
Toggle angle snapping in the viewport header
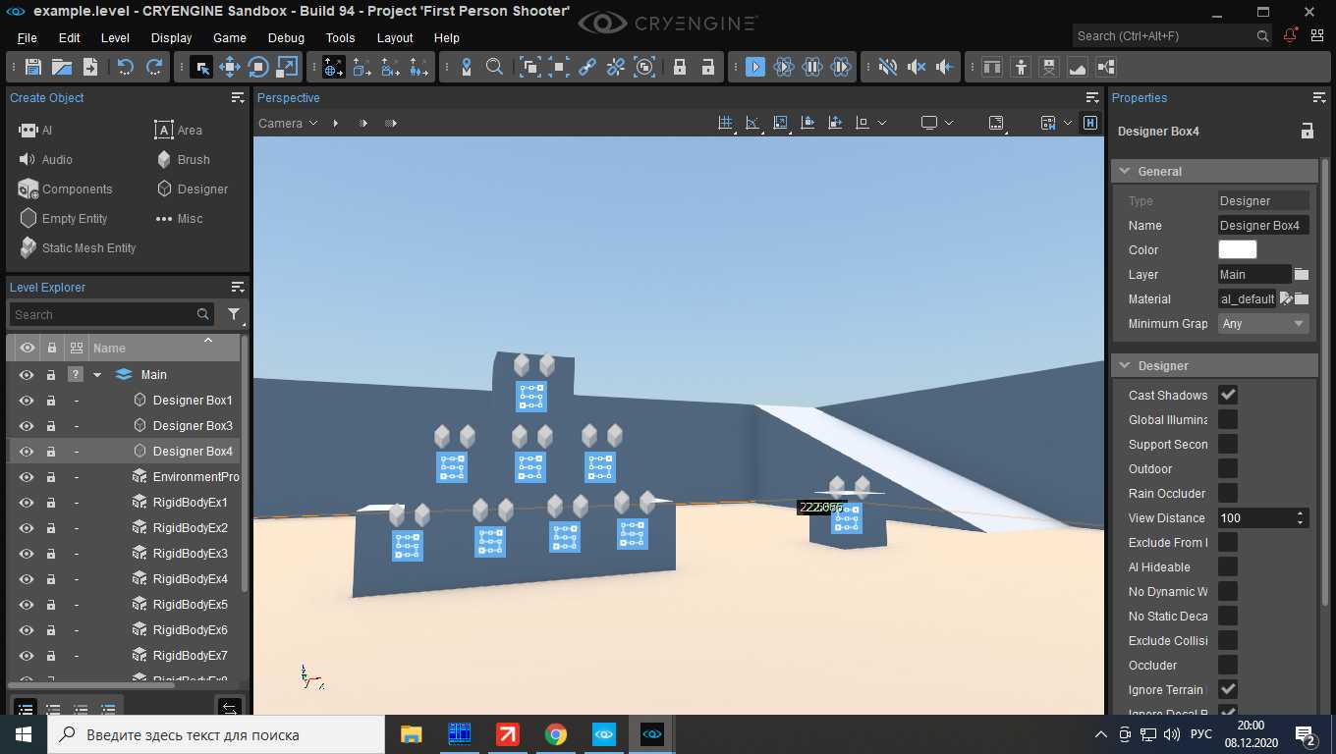click(752, 123)
